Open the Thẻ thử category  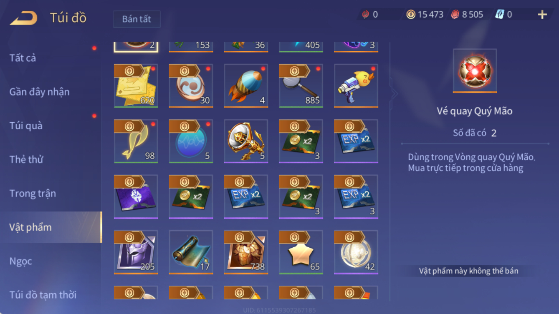click(26, 159)
